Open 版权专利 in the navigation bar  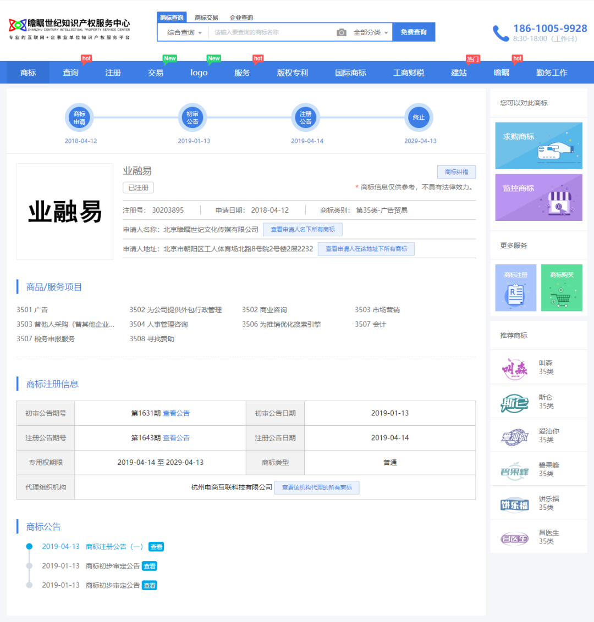[292, 73]
